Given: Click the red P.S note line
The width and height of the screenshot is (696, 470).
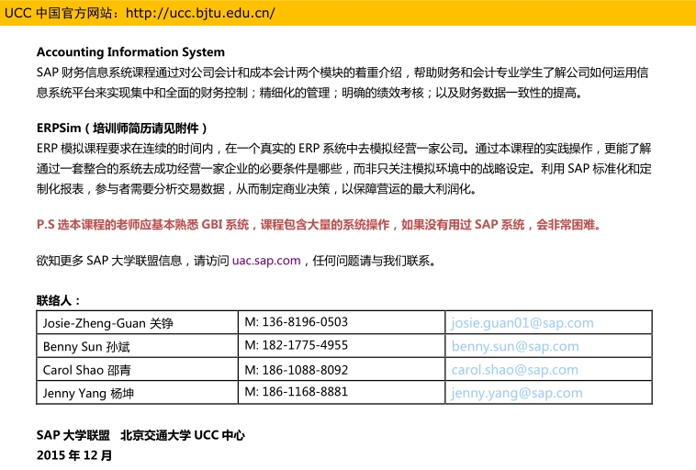Looking at the screenshot, I should 319,225.
